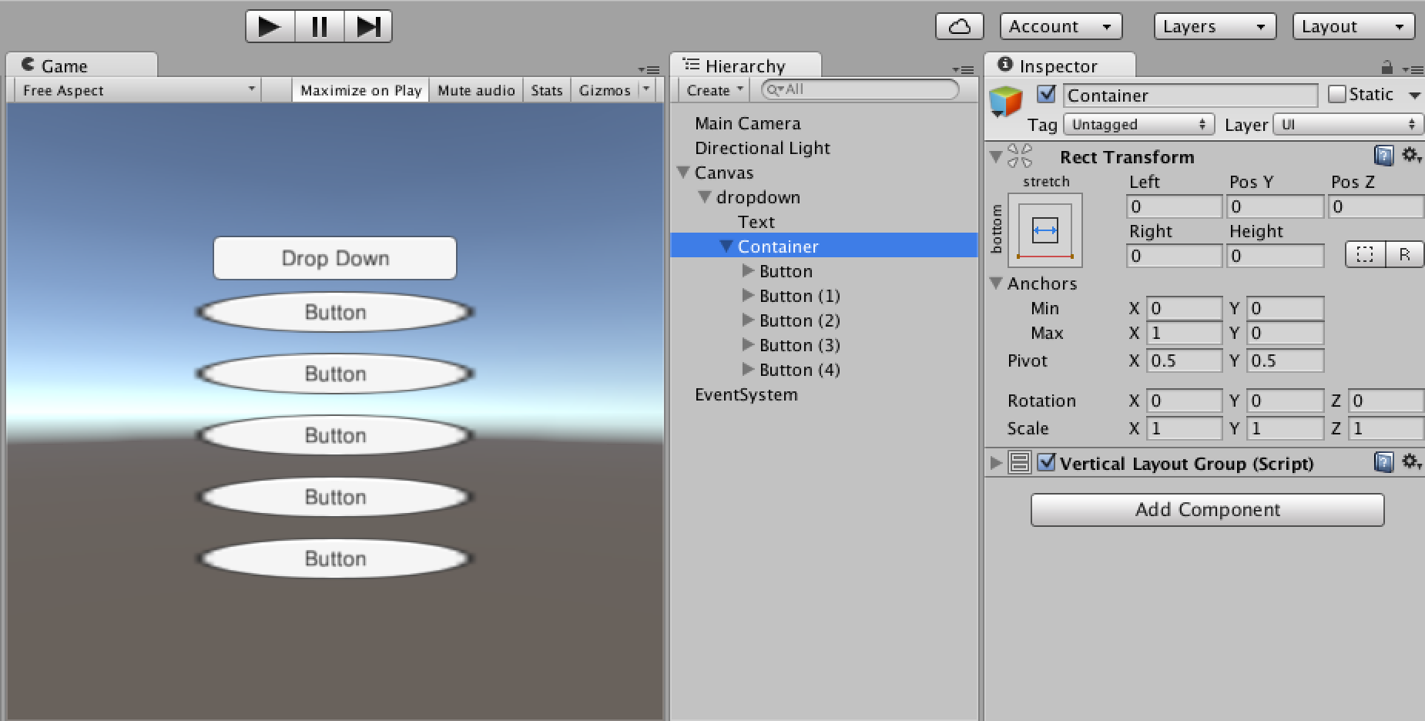Open the Unity Collaborate cloud icon
The width and height of the screenshot is (1425, 721).
coord(959,25)
